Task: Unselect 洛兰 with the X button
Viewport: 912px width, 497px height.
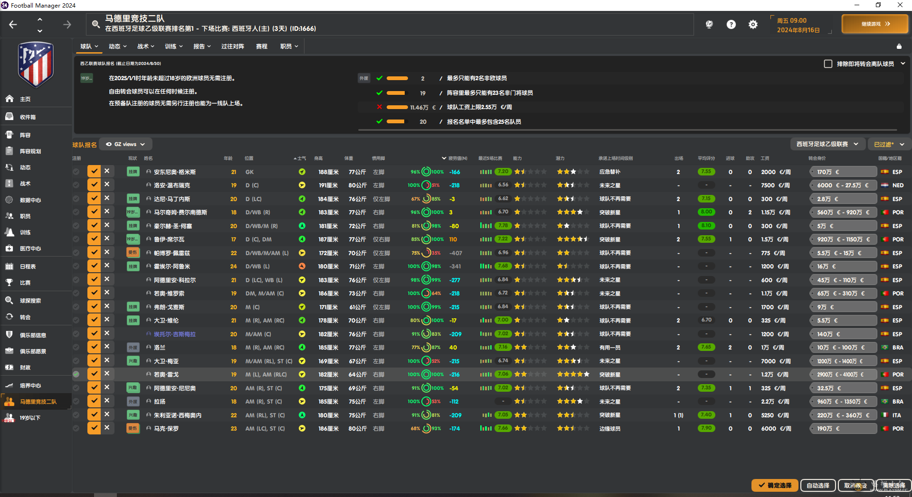Action: (107, 347)
